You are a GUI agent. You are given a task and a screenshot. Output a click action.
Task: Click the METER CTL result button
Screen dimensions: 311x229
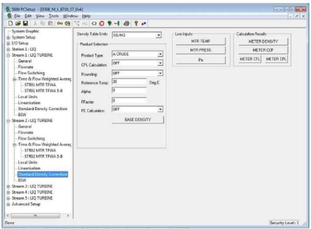(250, 59)
